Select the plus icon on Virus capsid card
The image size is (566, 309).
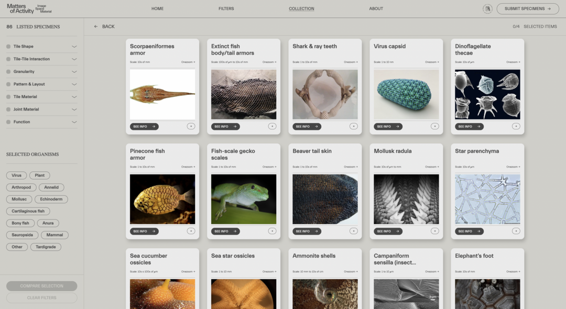[x=434, y=126]
